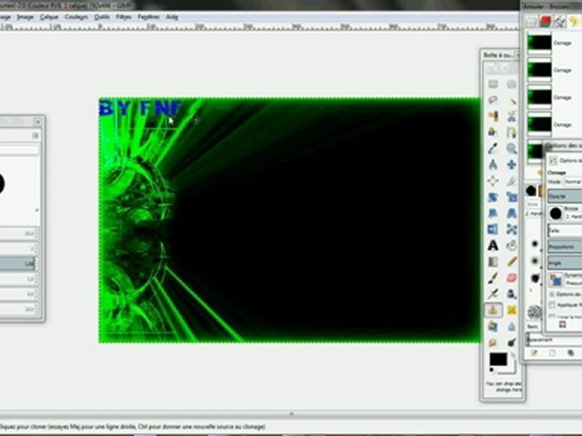Open the Couleurs menu
Viewport: 582px width, 436px height.
76,17
